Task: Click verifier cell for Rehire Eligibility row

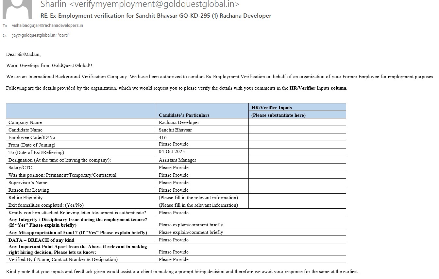Action: tap(297, 198)
